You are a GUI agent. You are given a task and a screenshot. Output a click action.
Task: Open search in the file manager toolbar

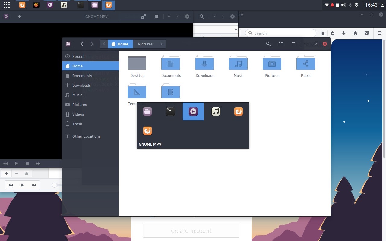pyautogui.click(x=268, y=44)
